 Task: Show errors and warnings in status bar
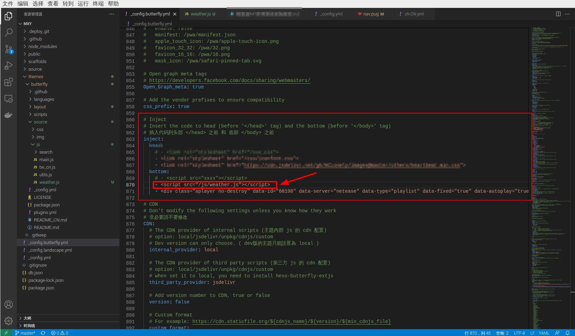pos(60,333)
